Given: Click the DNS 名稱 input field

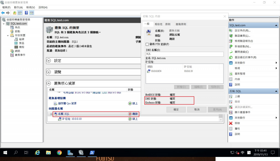Looking at the screenshot, I should coord(185,54).
